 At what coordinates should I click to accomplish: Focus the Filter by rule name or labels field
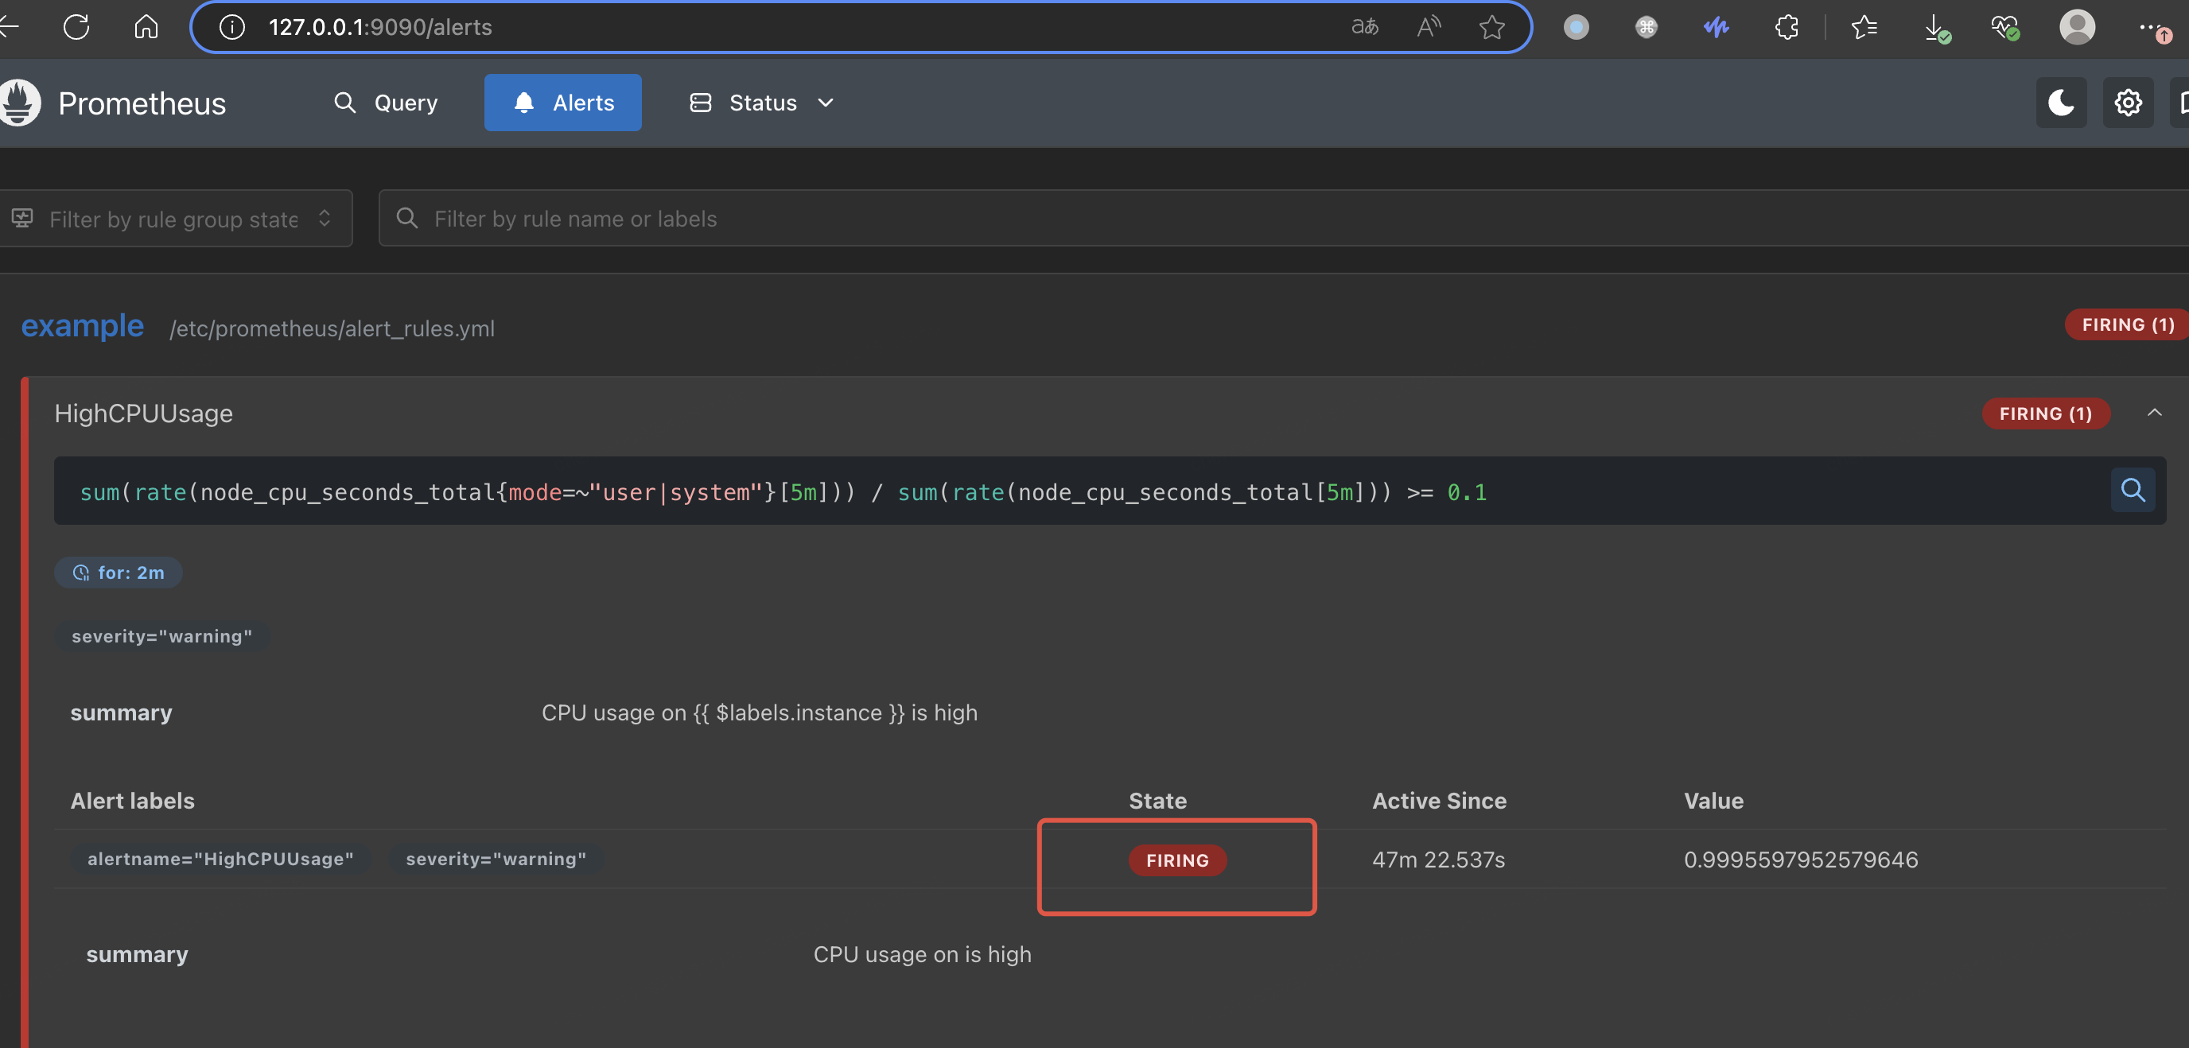point(1283,218)
